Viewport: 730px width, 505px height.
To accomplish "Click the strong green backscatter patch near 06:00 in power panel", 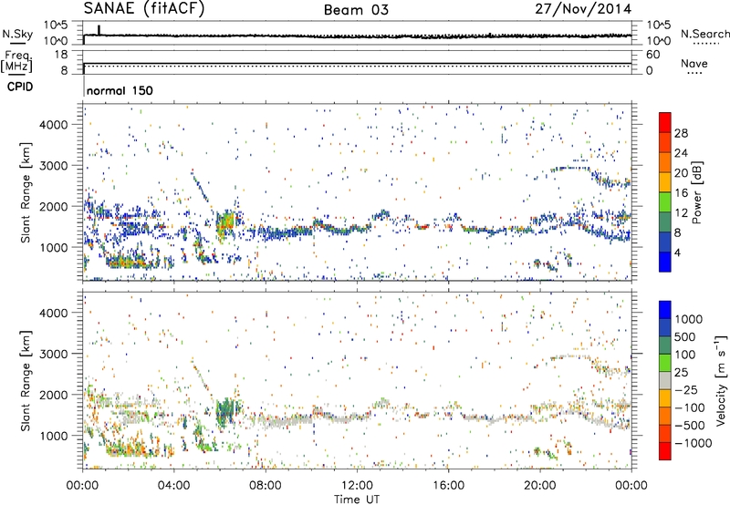I will pos(226,225).
